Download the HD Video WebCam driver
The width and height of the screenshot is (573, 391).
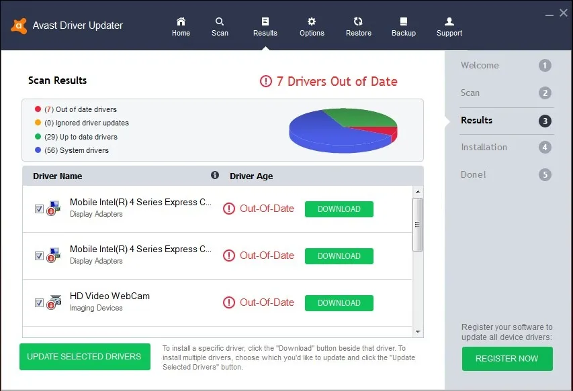pos(339,302)
